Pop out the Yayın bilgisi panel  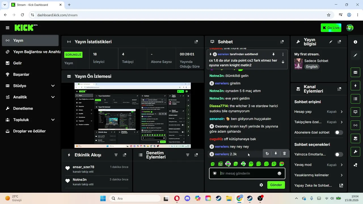pyautogui.click(x=339, y=42)
